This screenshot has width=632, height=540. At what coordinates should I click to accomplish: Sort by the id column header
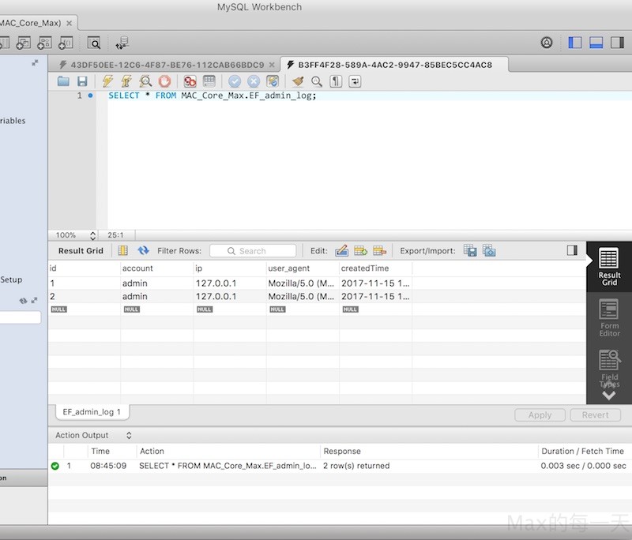pyautogui.click(x=85, y=268)
